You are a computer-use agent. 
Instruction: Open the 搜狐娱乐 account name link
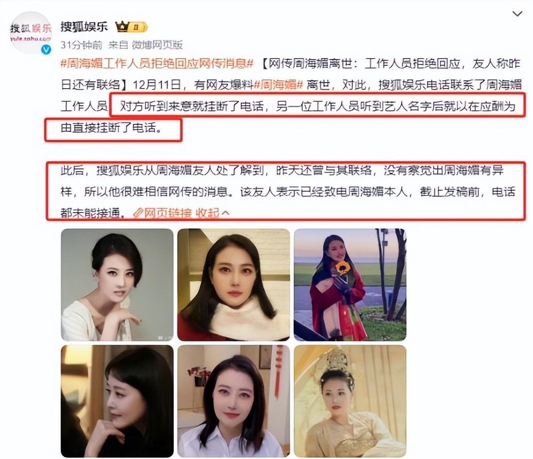pyautogui.click(x=84, y=27)
